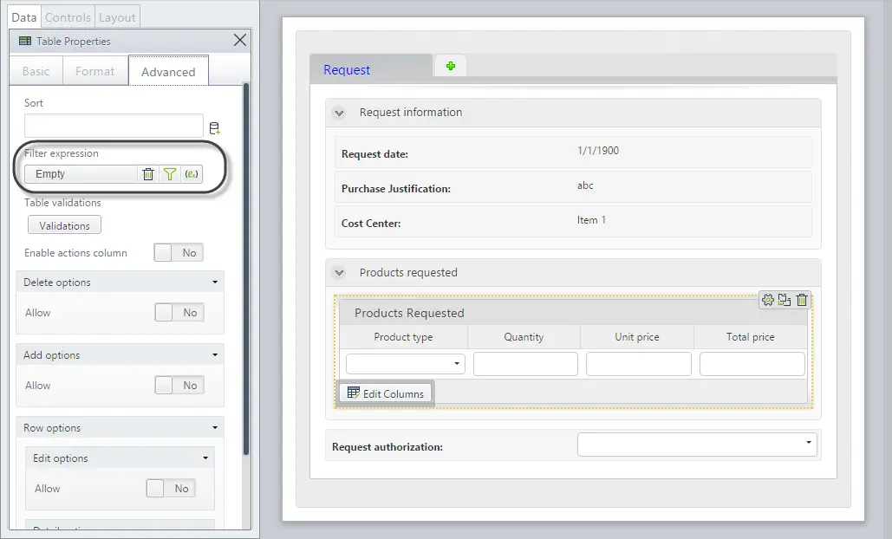Click the Edit Columns button
The height and width of the screenshot is (539, 892).
click(386, 393)
